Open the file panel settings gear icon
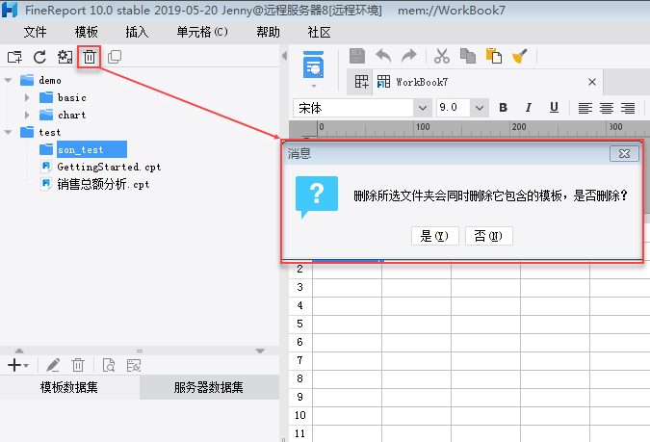The width and height of the screenshot is (650, 442). [65, 57]
